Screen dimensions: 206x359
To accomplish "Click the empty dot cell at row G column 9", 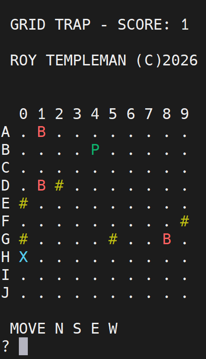I will tap(185, 243).
